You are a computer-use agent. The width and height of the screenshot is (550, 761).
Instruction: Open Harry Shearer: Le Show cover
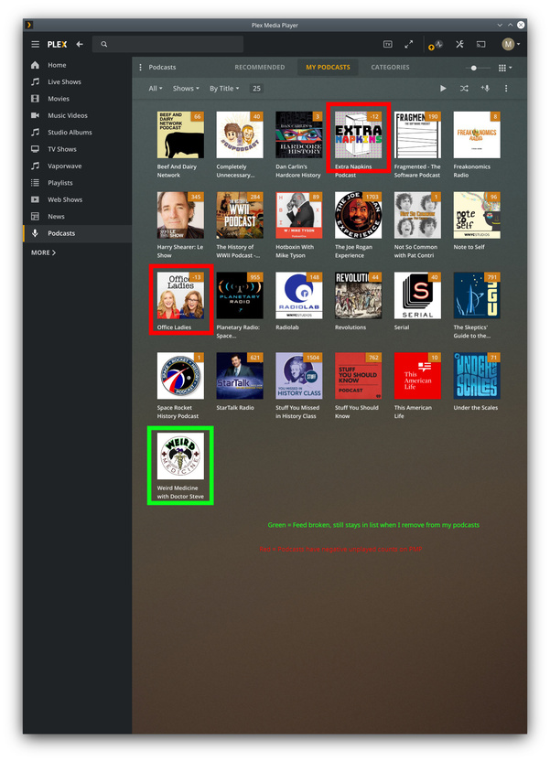tap(180, 215)
